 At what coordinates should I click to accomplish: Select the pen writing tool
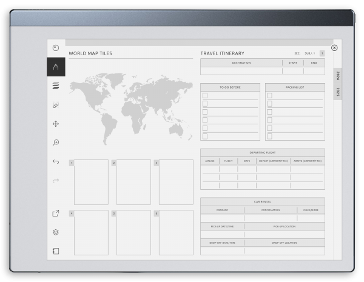[56, 67]
